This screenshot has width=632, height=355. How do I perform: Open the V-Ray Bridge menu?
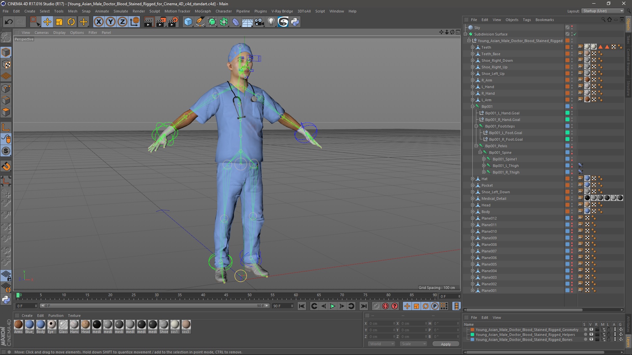282,11
